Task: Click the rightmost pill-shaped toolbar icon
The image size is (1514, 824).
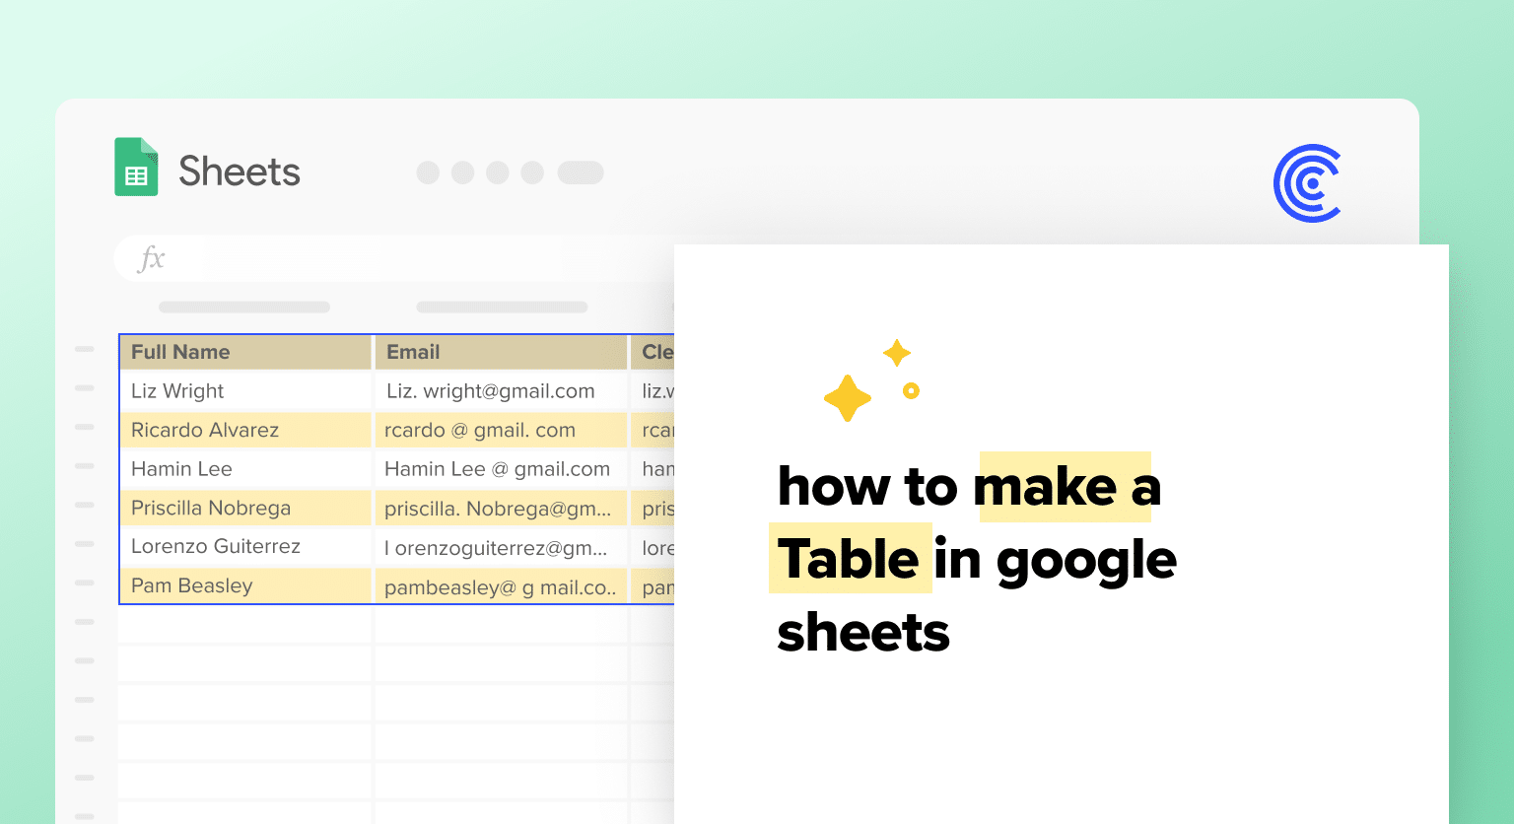Action: point(581,172)
